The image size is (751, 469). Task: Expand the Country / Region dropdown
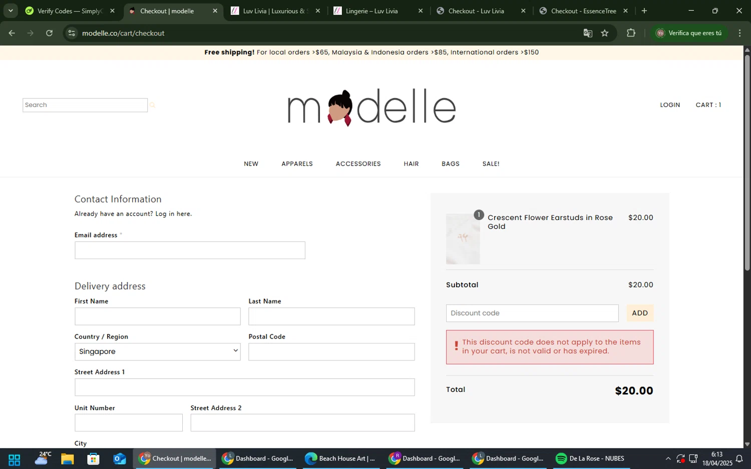click(158, 352)
